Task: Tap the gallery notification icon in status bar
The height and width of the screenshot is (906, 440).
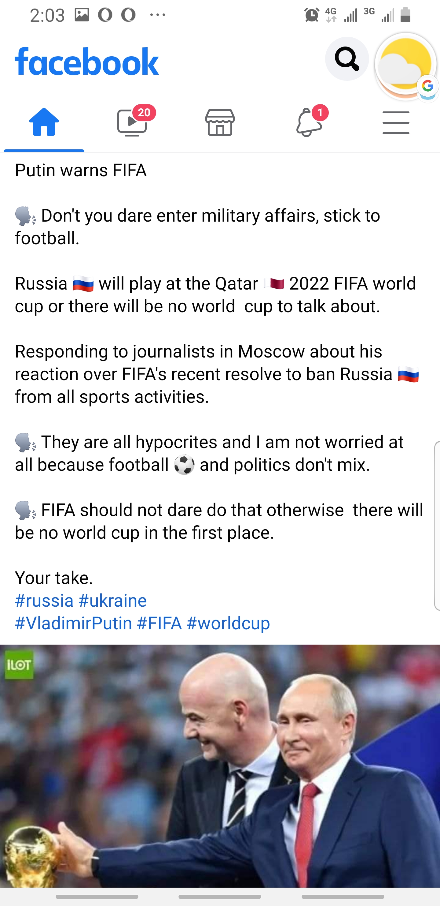Action: tap(82, 15)
